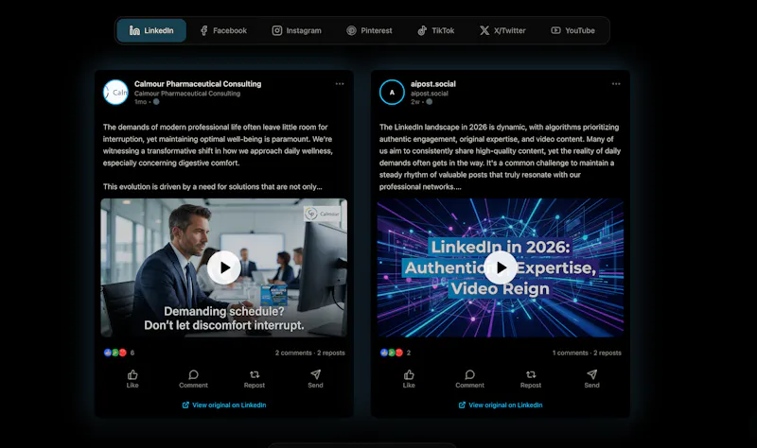Click the '1mo' timestamp on Calmour post
The height and width of the screenshot is (448, 757).
[x=140, y=102]
